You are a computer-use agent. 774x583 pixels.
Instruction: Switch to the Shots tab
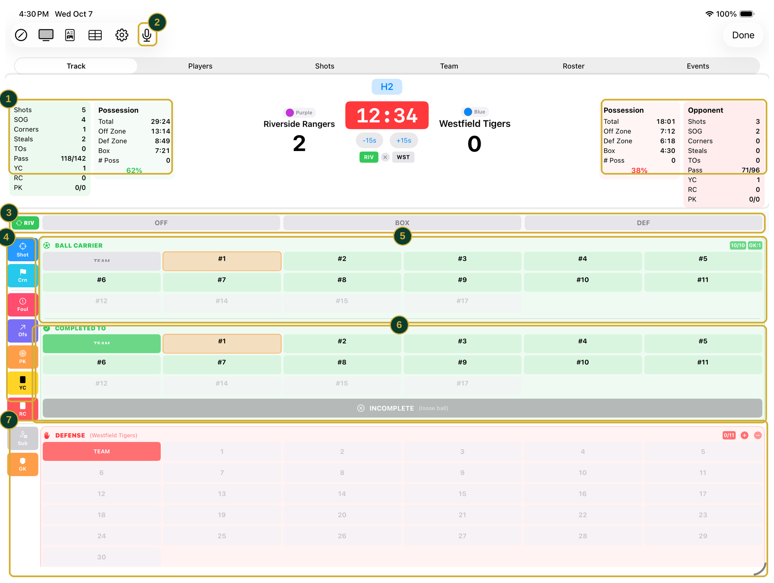[324, 66]
